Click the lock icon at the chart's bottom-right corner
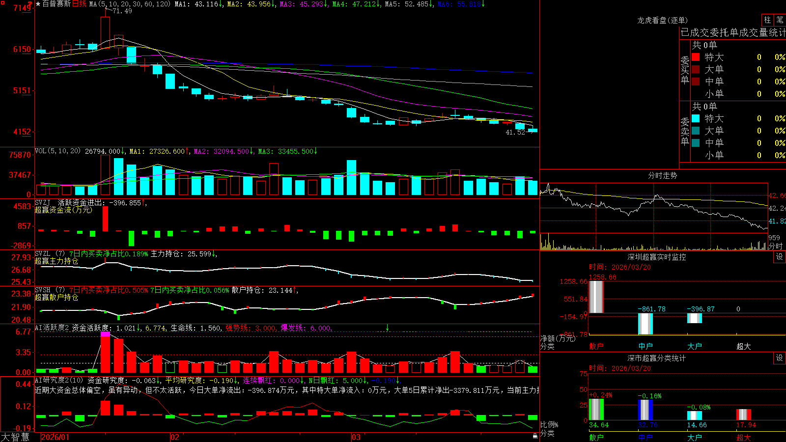The height and width of the screenshot is (442, 786). pyautogui.click(x=535, y=436)
